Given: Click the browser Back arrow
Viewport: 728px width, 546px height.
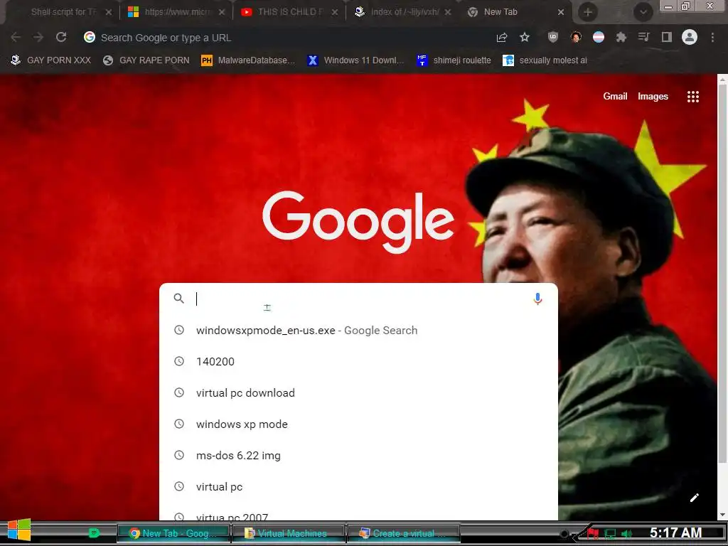Looking at the screenshot, I should [16, 38].
